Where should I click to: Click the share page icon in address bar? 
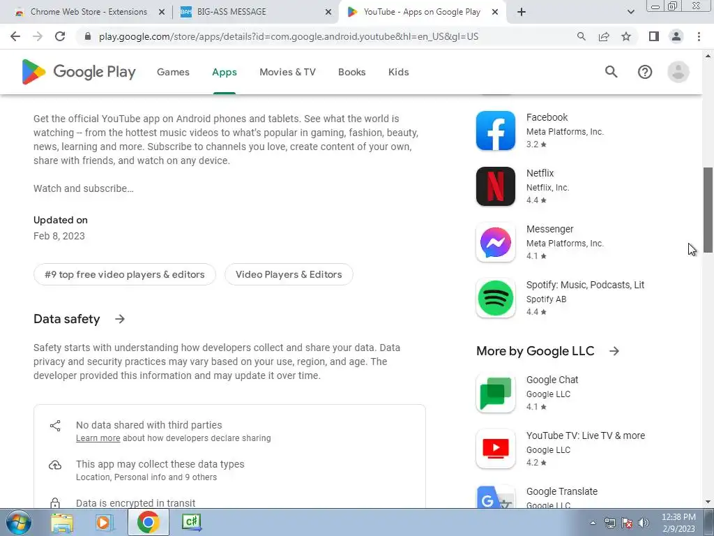click(604, 36)
